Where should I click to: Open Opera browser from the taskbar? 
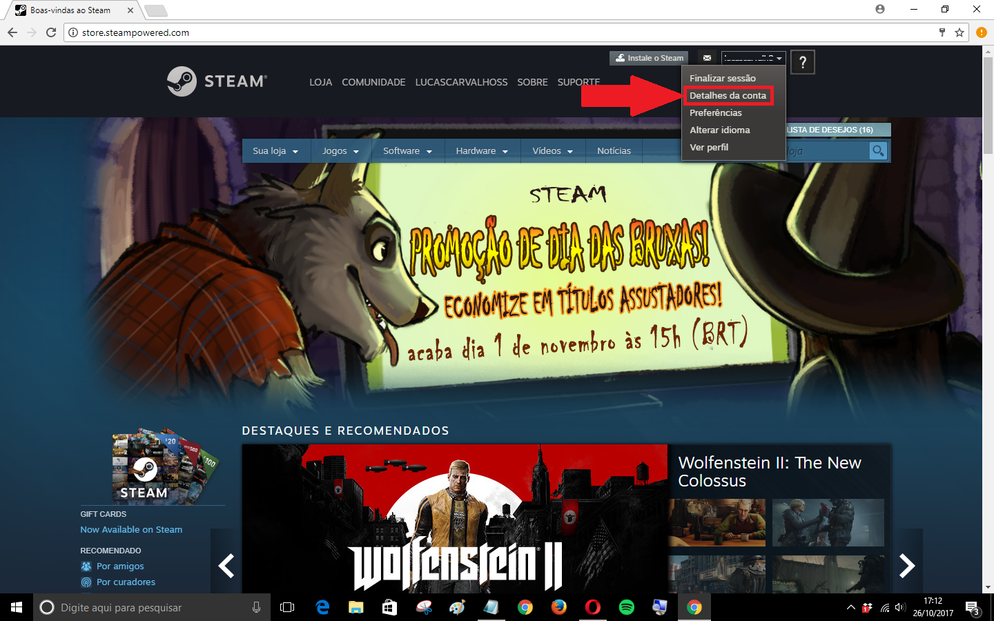593,607
